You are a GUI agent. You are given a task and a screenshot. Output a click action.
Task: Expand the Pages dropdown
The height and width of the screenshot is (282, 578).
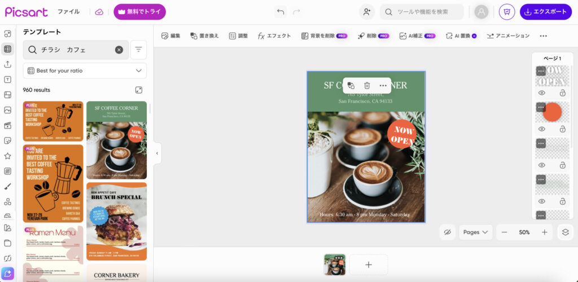(475, 232)
